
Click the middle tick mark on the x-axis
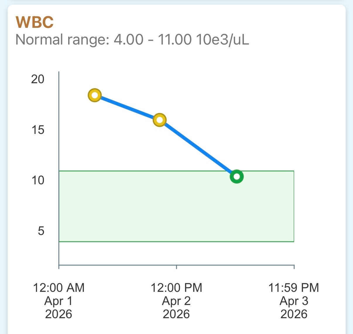pyautogui.click(x=176, y=267)
